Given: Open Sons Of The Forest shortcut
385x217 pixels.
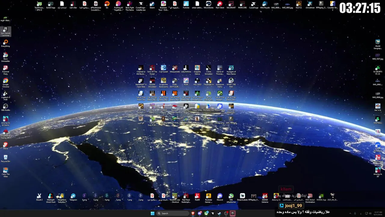Looking at the screenshot, I should pyautogui.click(x=152, y=70).
